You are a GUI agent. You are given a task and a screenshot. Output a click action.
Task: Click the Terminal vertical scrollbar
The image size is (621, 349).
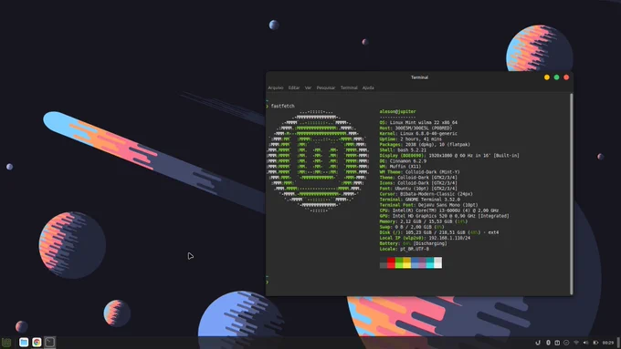[x=571, y=194]
